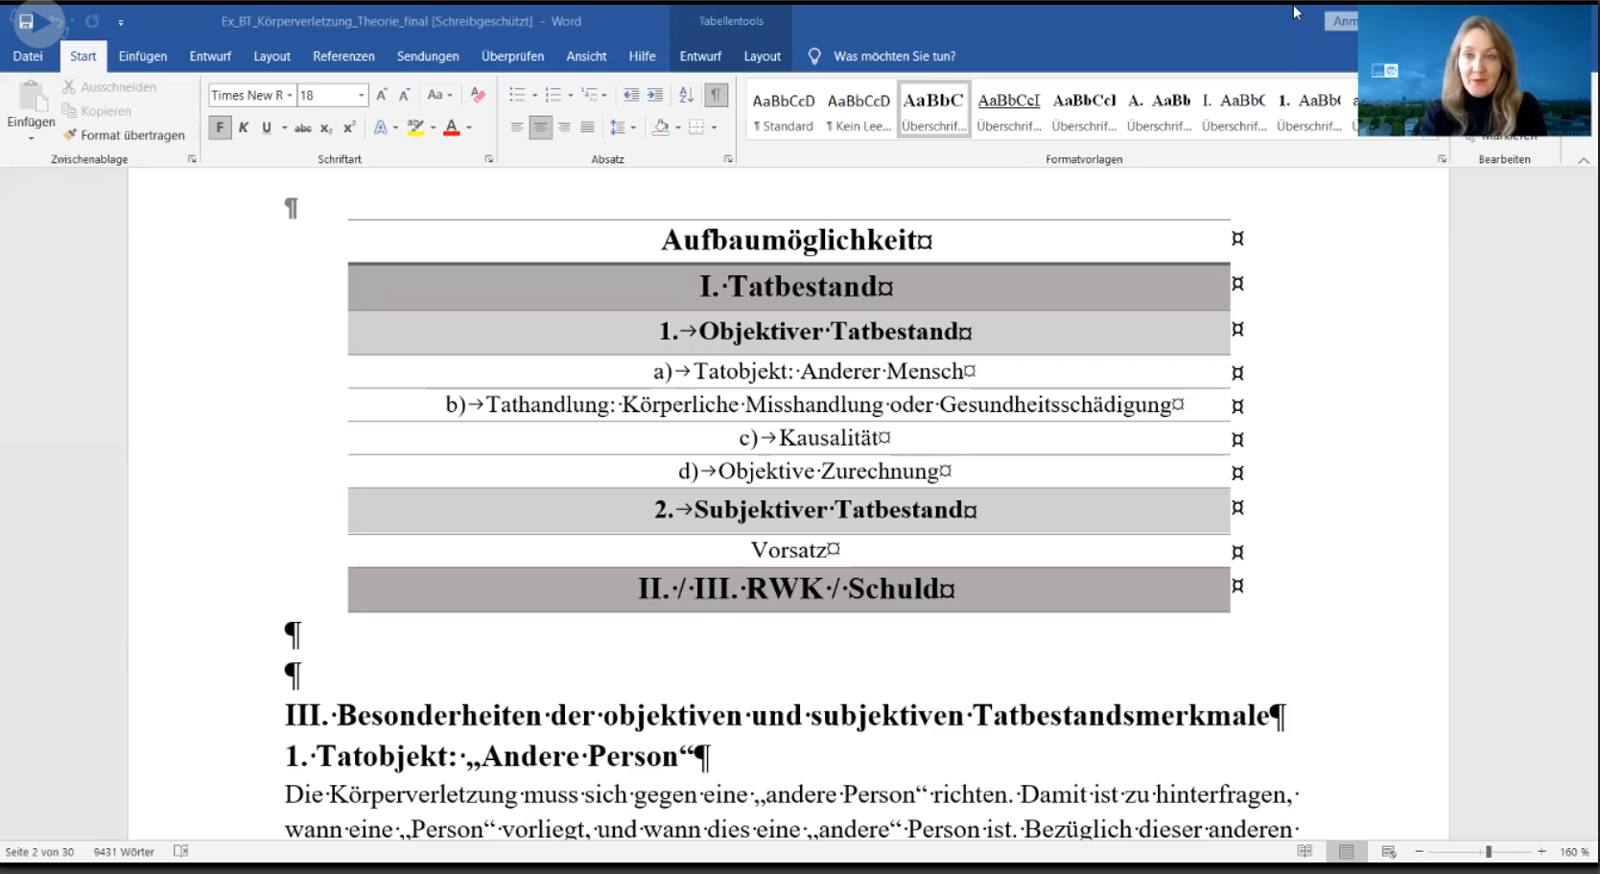Open the shading fill color bucket
Screen dimensions: 1600x874
(x=661, y=127)
